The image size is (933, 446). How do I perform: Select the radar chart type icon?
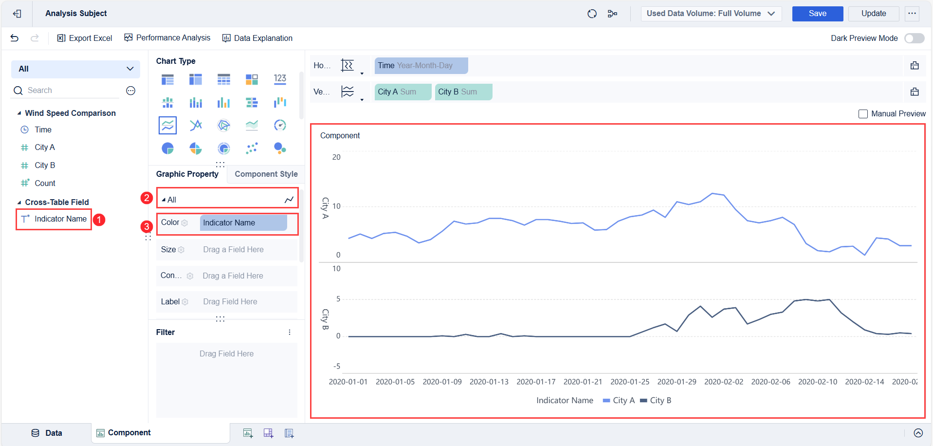click(224, 125)
